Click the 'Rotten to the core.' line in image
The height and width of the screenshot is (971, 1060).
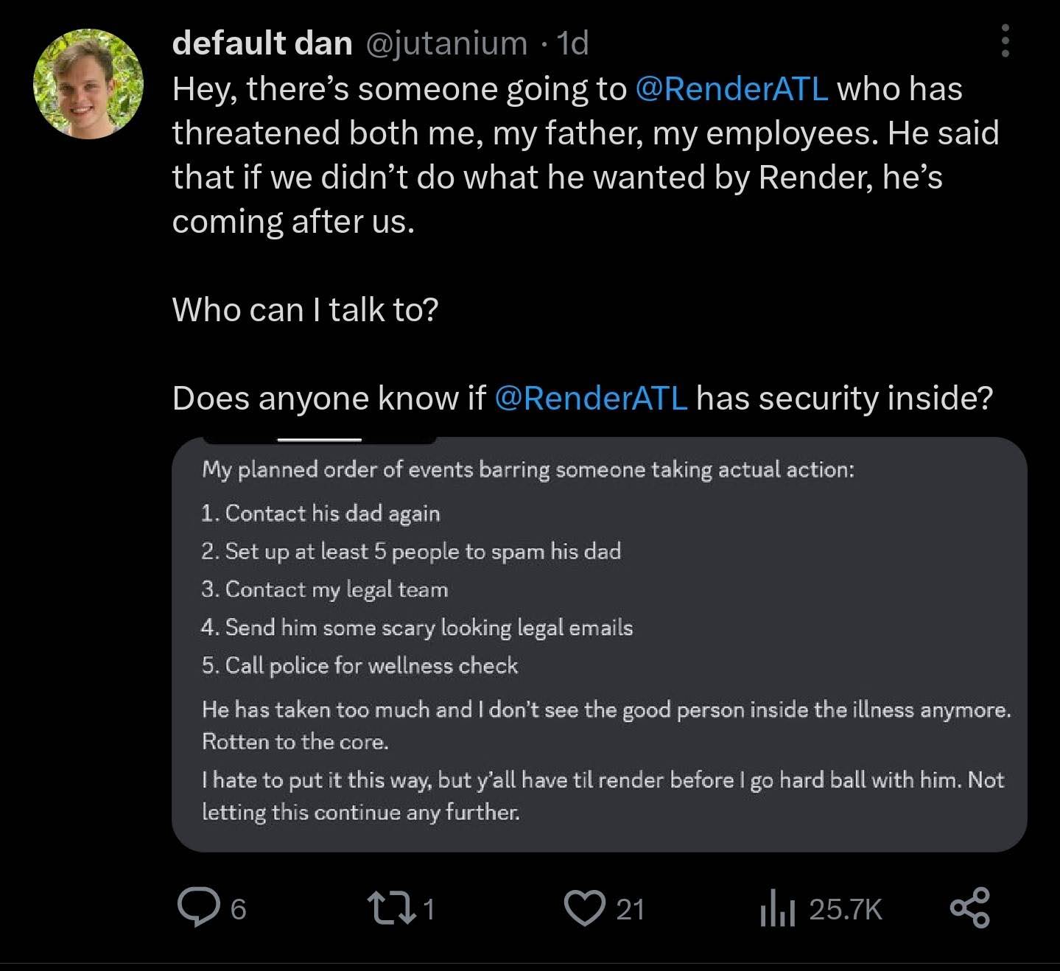pyautogui.click(x=295, y=741)
